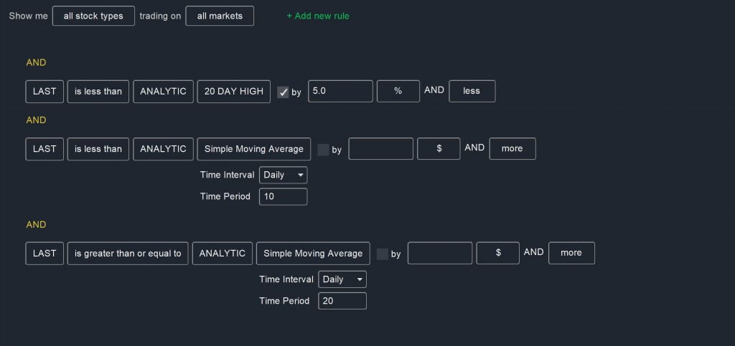Click the 'more' button on the 20-period SMA rule
This screenshot has width=735, height=346.
(571, 253)
